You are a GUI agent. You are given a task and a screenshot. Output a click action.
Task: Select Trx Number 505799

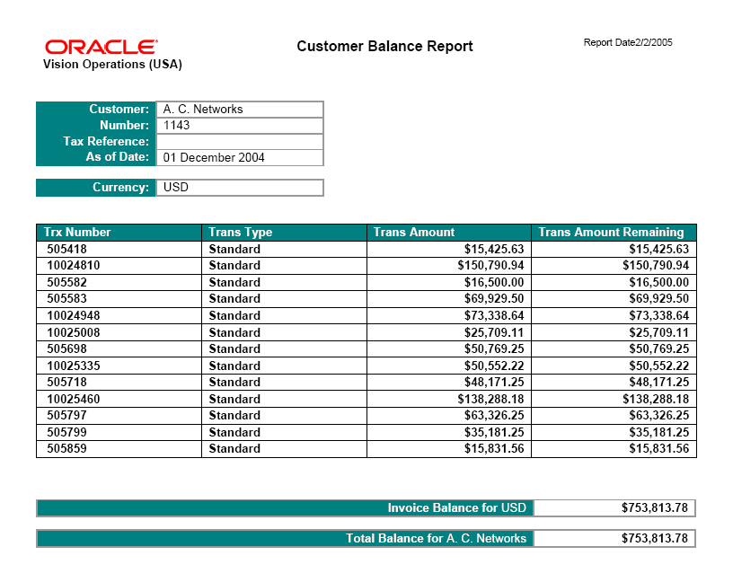pos(66,432)
